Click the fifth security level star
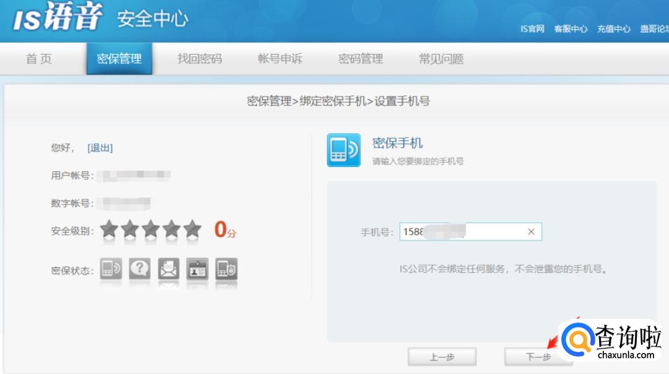The width and height of the screenshot is (669, 374). 193,229
